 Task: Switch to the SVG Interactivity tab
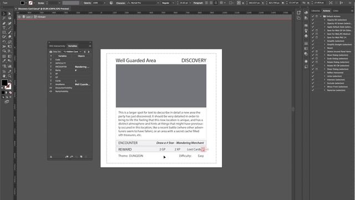click(x=57, y=46)
